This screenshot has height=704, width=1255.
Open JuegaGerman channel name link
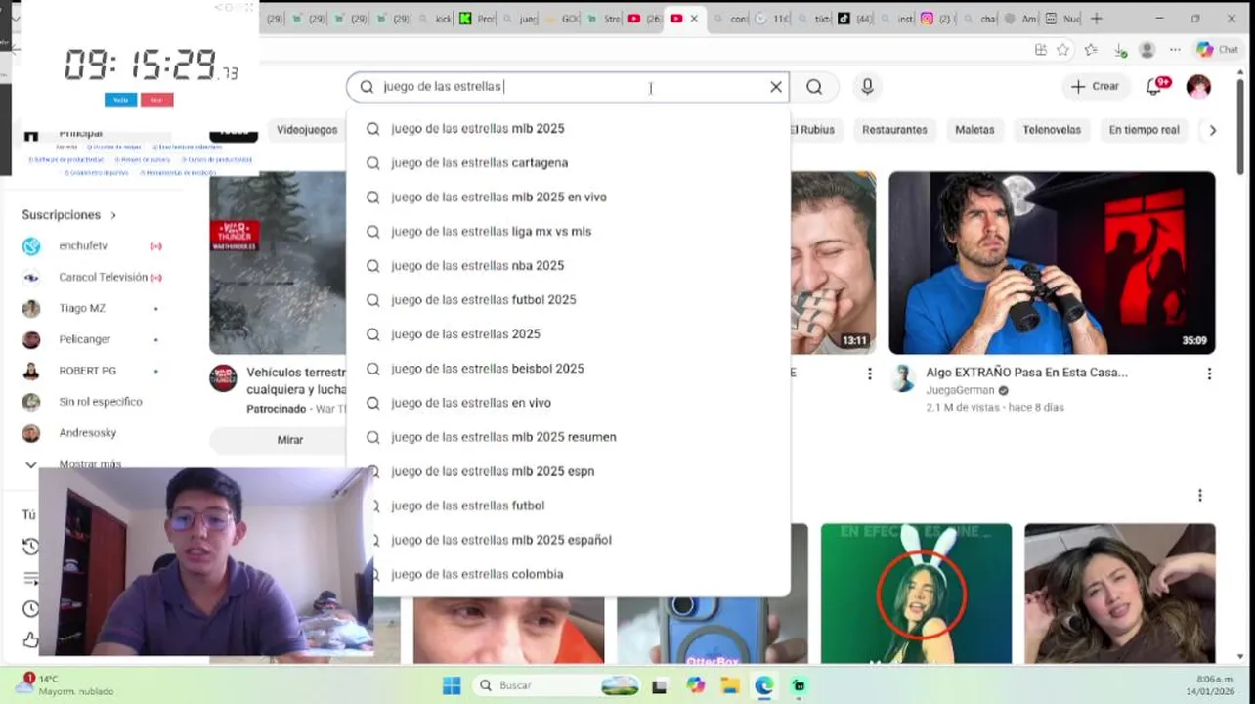coord(960,390)
